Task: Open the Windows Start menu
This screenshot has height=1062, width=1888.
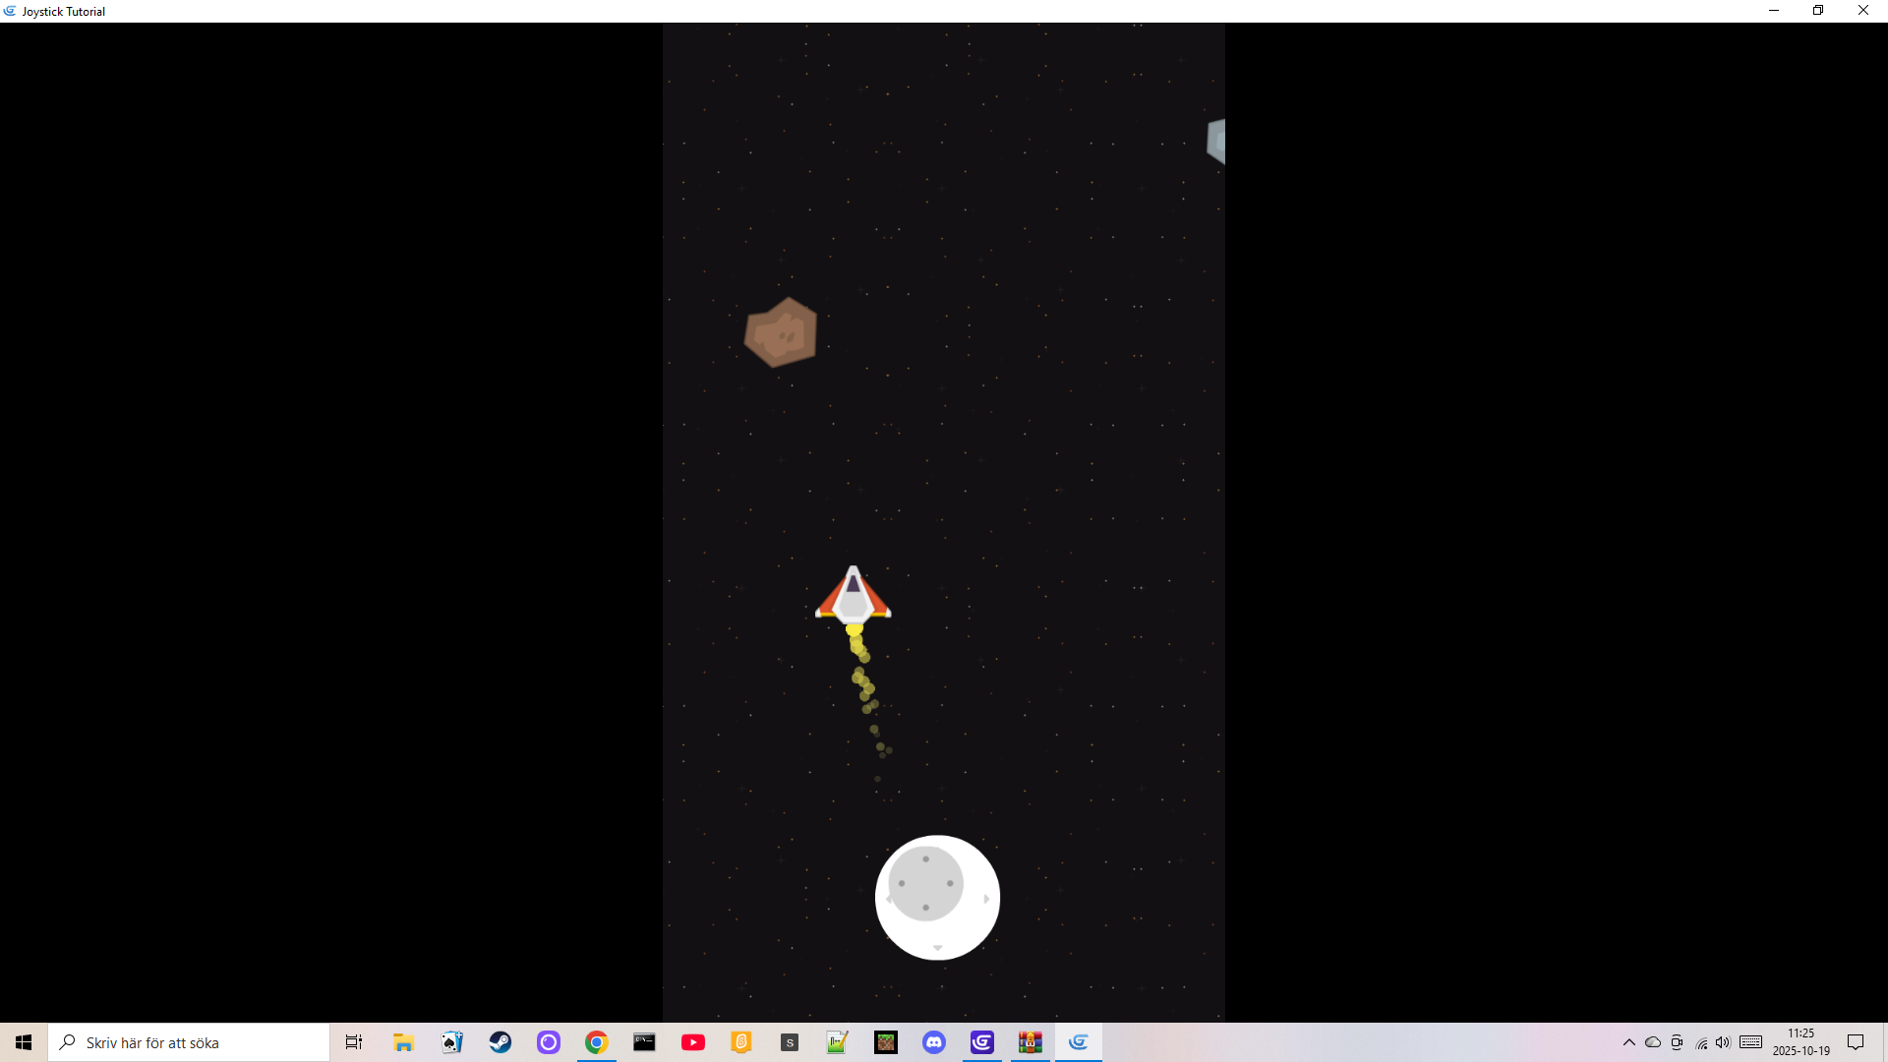Action: (x=24, y=1042)
